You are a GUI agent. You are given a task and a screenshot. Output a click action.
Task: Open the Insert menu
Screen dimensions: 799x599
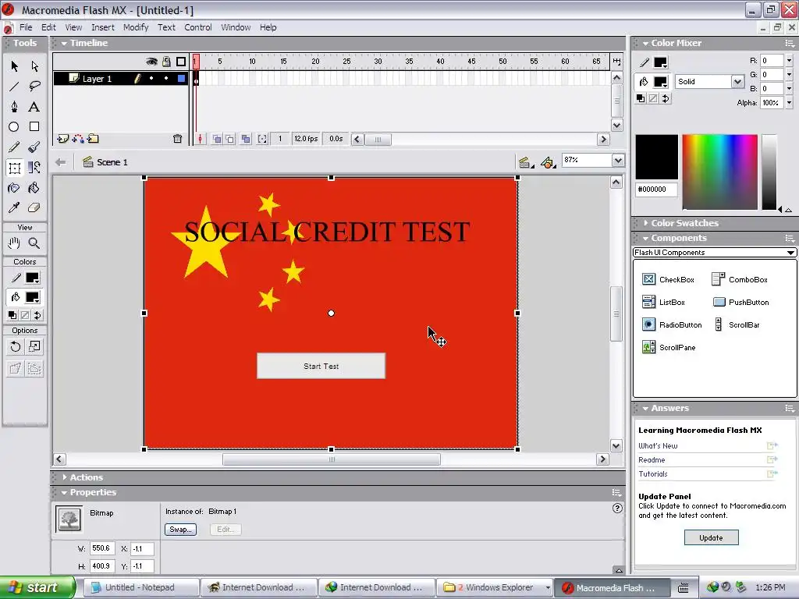103,27
